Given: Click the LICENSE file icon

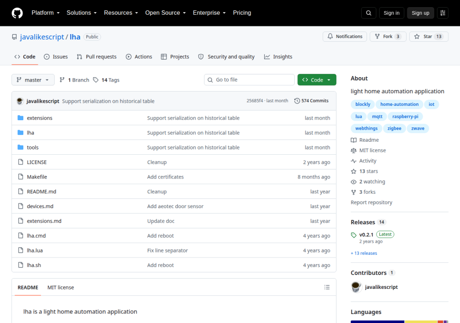Looking at the screenshot, I should 21,162.
